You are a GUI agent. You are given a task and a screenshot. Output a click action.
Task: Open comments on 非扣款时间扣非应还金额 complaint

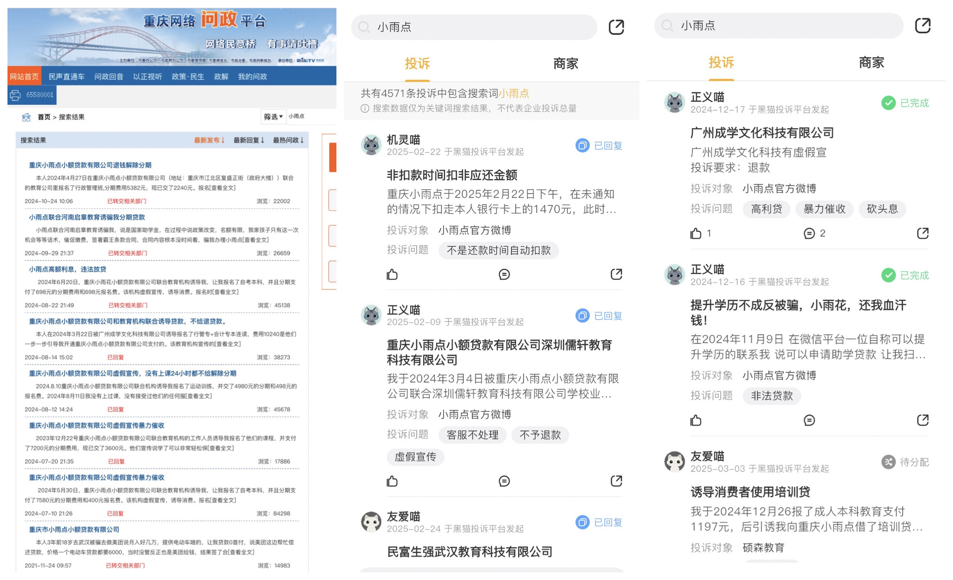pyautogui.click(x=504, y=275)
